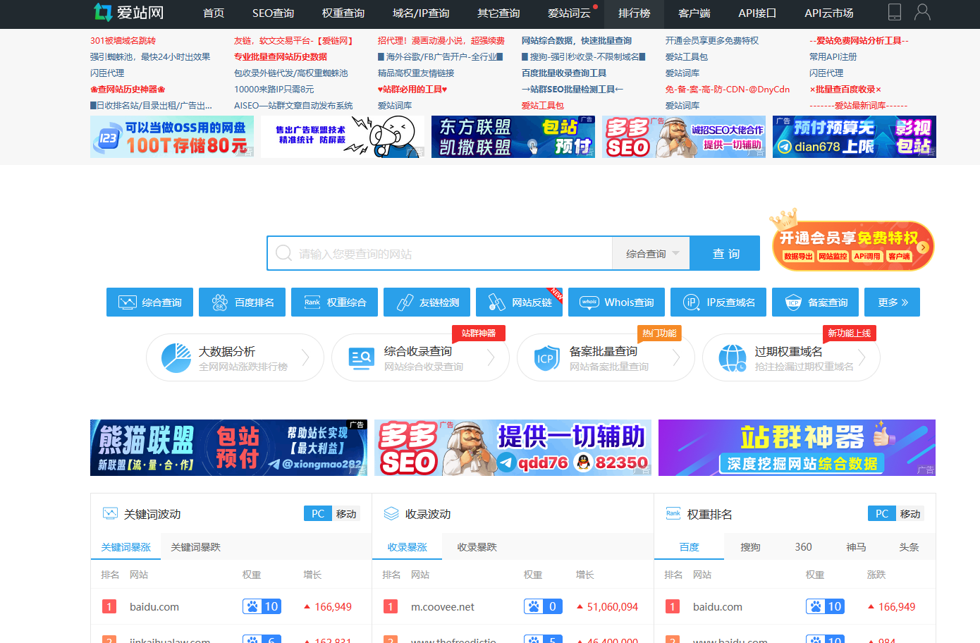Open the 爱站词云 nav item
Screen dimensions: 980x643
point(569,13)
